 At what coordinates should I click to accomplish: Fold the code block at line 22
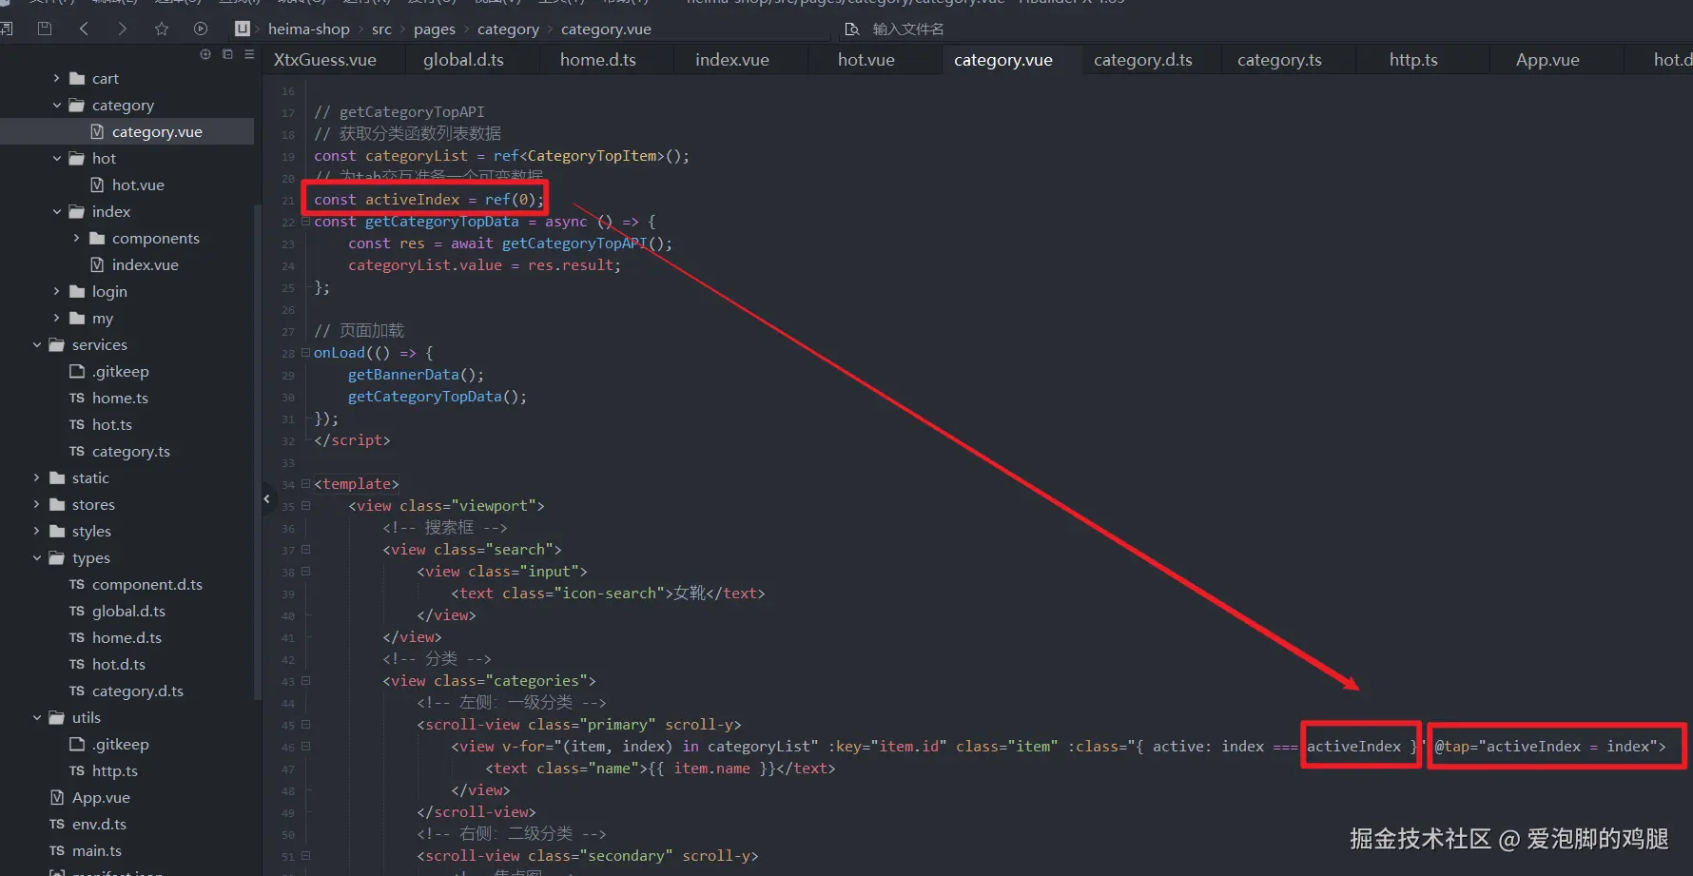(305, 222)
